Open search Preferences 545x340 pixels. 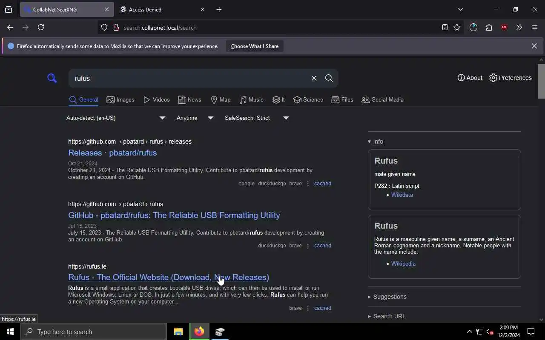[x=511, y=78]
